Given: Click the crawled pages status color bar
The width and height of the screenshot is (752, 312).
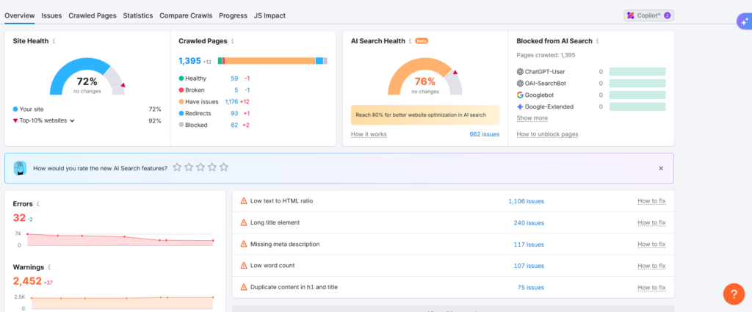Looking at the screenshot, I should click(272, 61).
